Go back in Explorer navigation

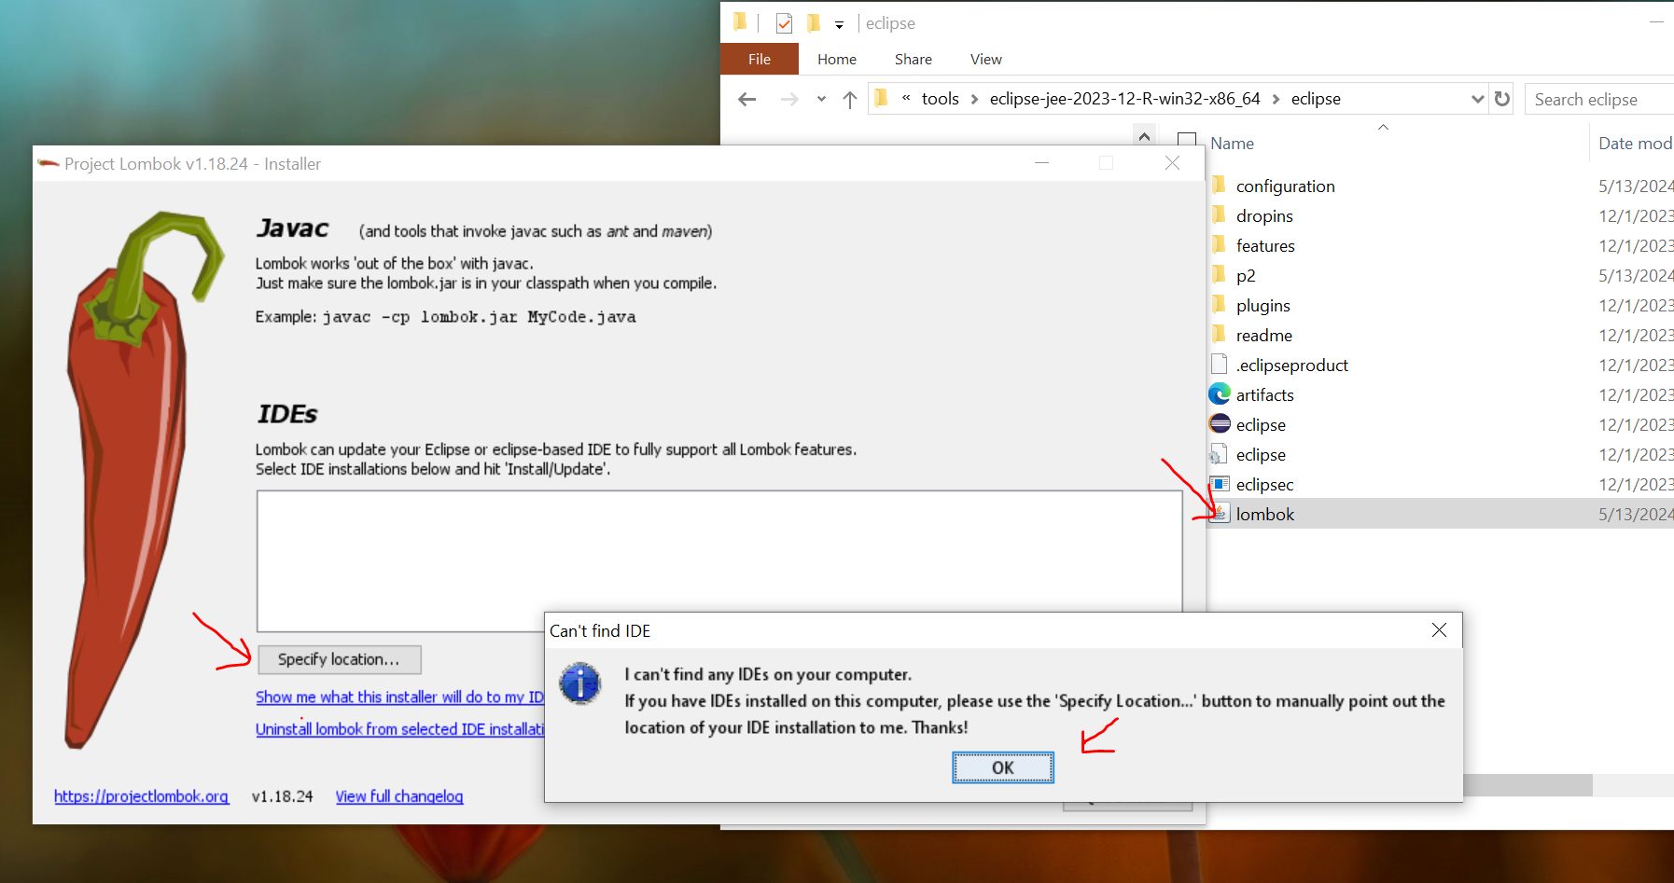click(x=746, y=99)
